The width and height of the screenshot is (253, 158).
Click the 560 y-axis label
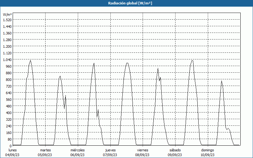[9, 100]
